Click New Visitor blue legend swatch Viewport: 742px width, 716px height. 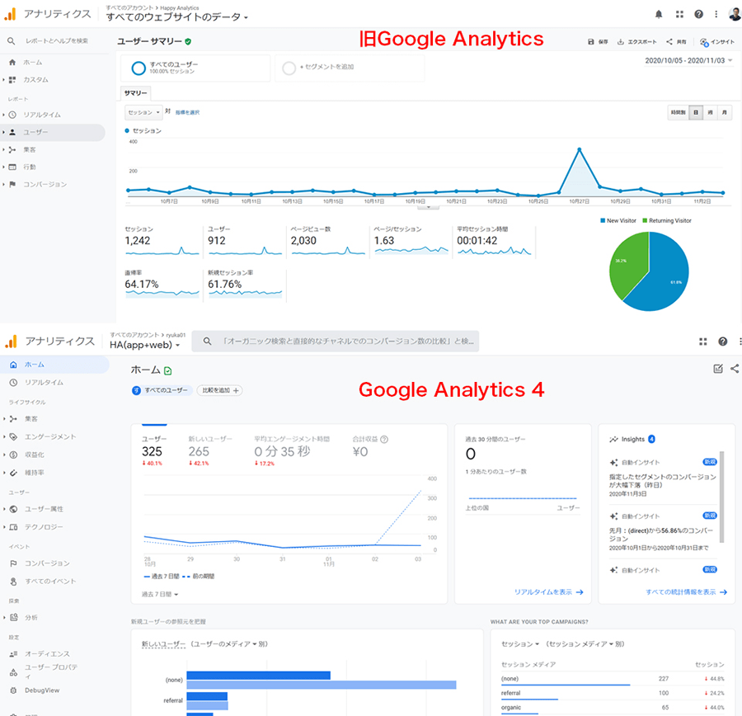(603, 221)
